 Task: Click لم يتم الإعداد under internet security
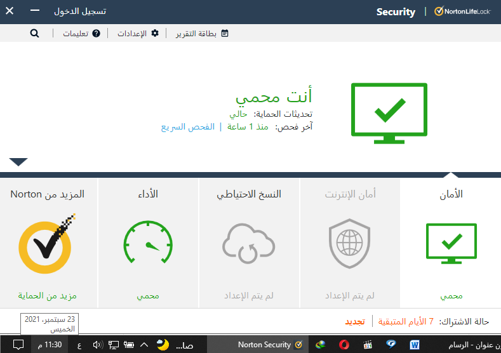(349, 296)
